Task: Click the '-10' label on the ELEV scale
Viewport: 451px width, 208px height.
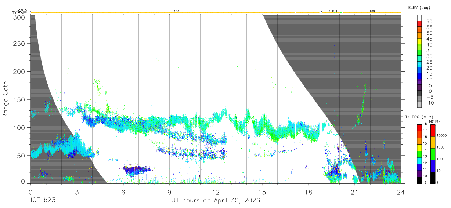Action: [x=428, y=103]
